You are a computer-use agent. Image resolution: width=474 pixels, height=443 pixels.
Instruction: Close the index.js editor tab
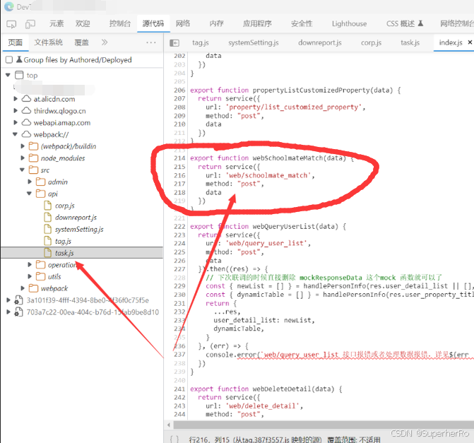pos(470,42)
